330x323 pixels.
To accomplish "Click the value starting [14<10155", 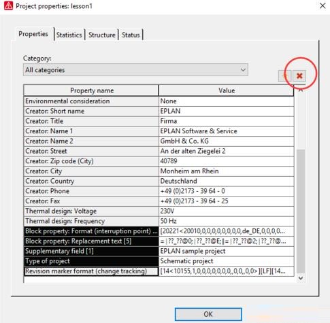I will (226, 271).
